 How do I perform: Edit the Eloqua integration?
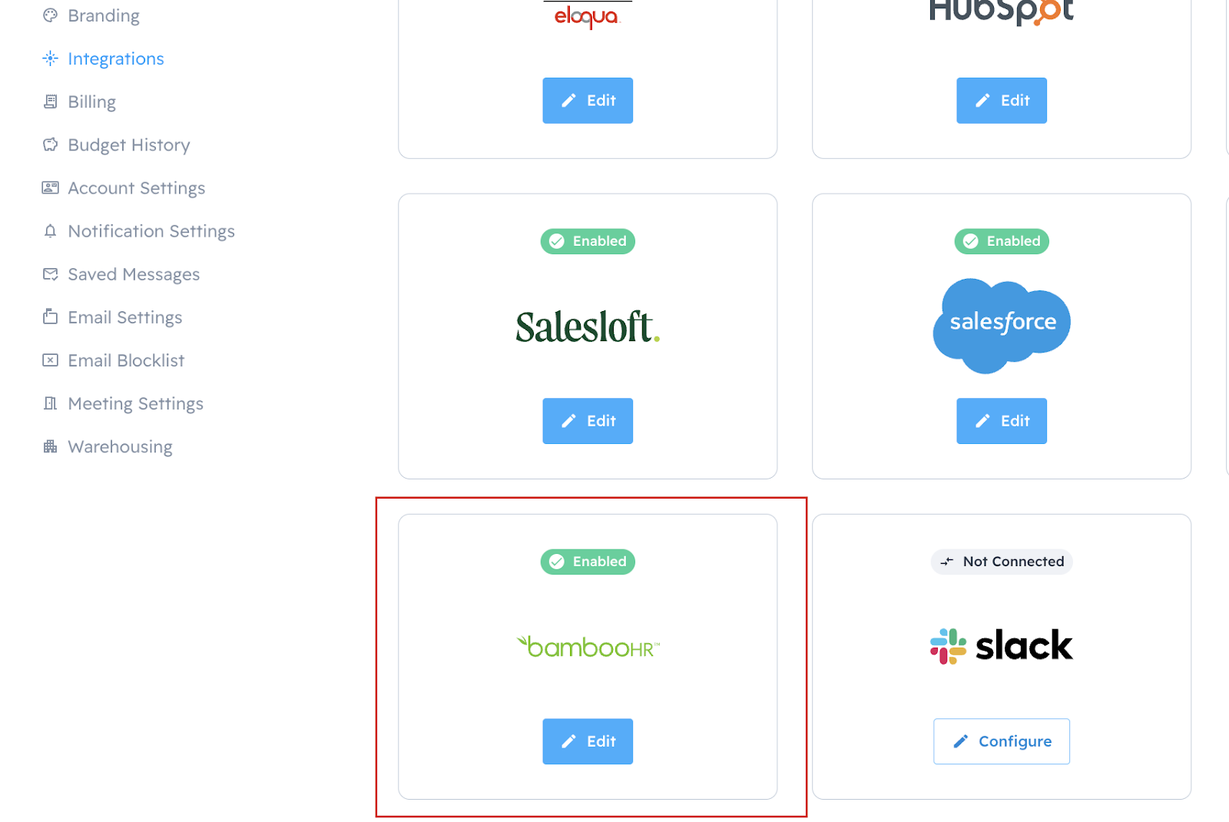tap(588, 101)
